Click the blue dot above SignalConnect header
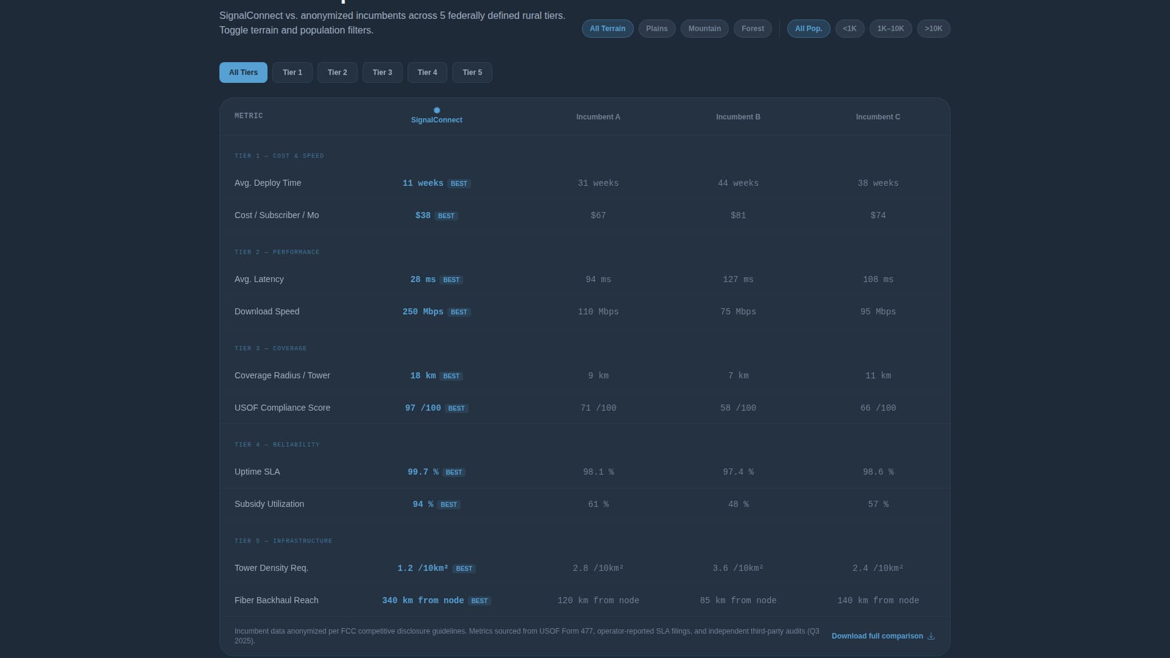The width and height of the screenshot is (1170, 658). tap(437, 110)
